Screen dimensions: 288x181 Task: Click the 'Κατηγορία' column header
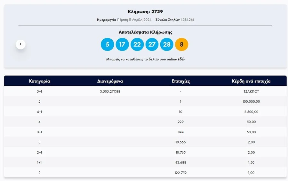tap(39, 81)
